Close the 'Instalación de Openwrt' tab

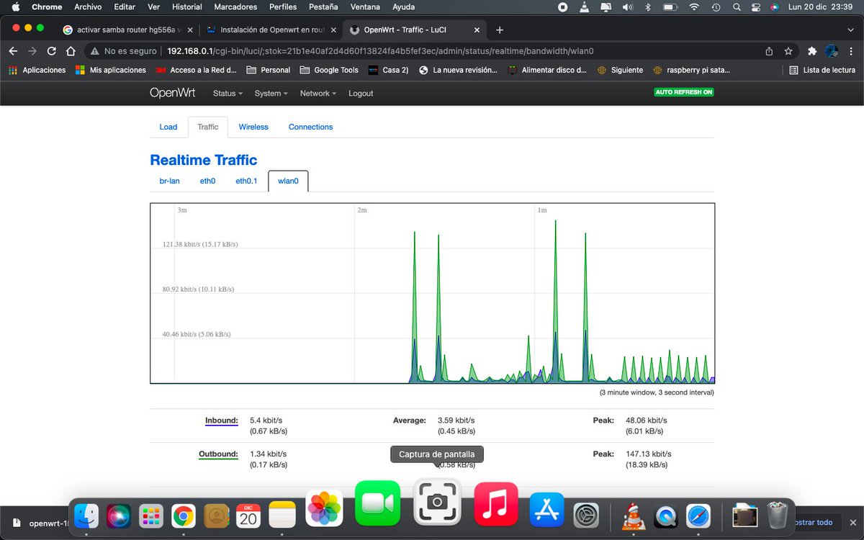point(333,30)
